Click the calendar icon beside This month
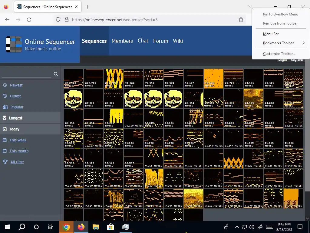Viewport: 310px width, 233px height. (x=5, y=151)
